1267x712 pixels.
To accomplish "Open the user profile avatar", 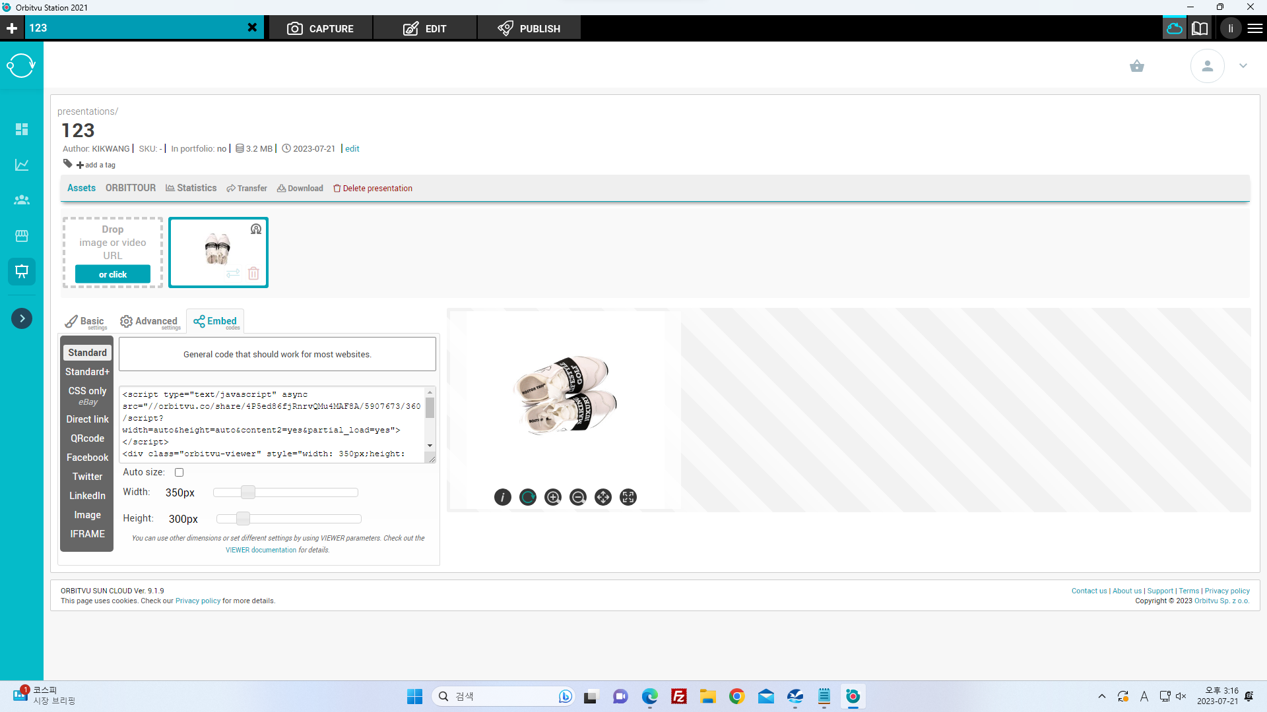I will tap(1207, 66).
